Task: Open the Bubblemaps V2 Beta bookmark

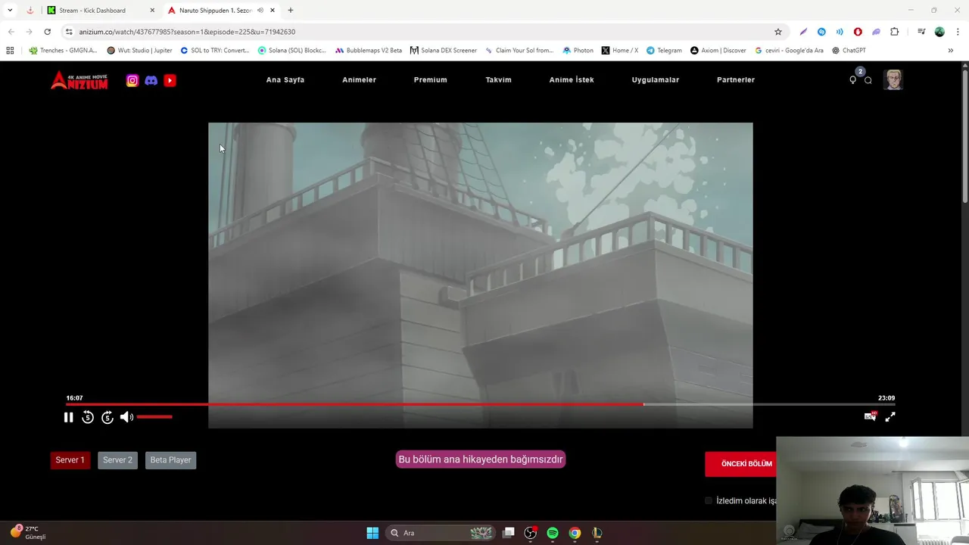Action: point(369,51)
